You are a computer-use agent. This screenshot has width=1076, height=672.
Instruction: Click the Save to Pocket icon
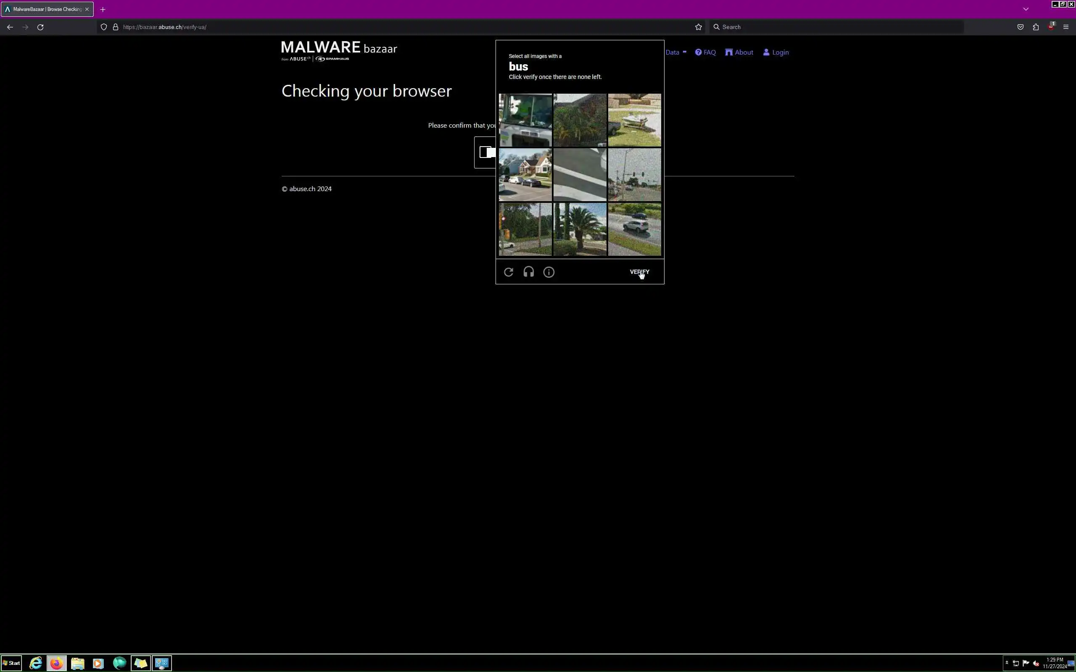1021,27
